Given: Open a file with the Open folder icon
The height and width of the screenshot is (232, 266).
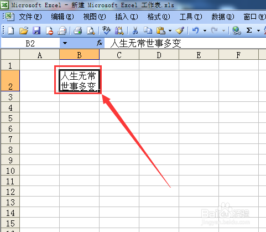Looking at the screenshot, I should click(x=24, y=30).
